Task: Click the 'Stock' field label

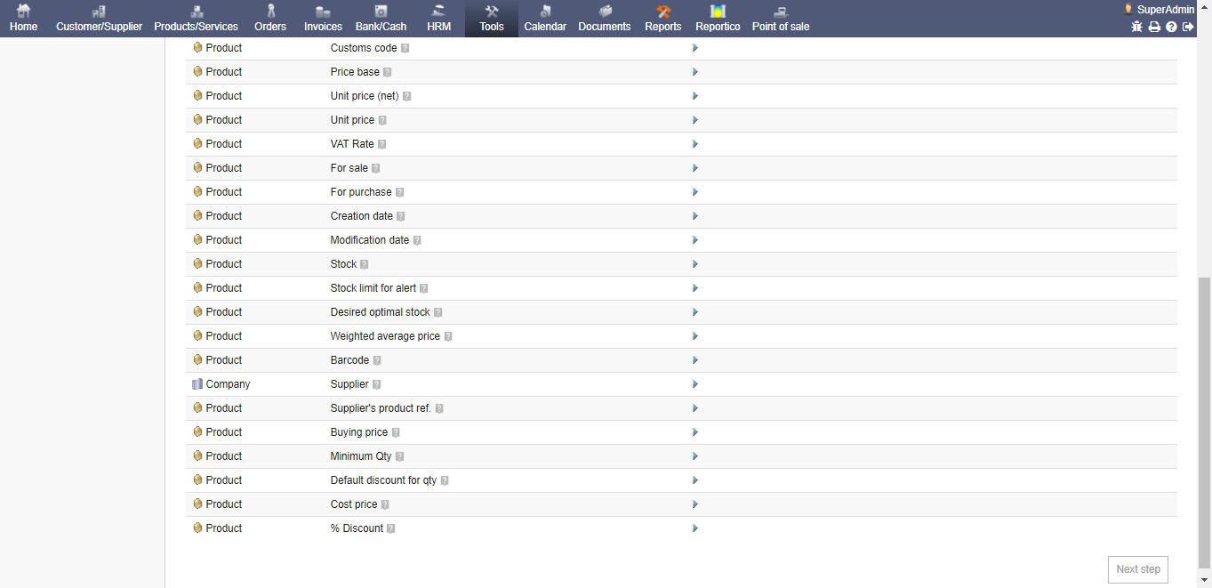Action: pyautogui.click(x=343, y=264)
